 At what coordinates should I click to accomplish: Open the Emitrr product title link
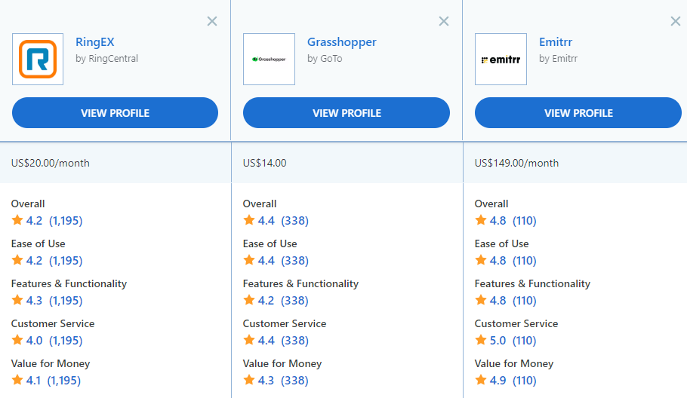pos(556,42)
